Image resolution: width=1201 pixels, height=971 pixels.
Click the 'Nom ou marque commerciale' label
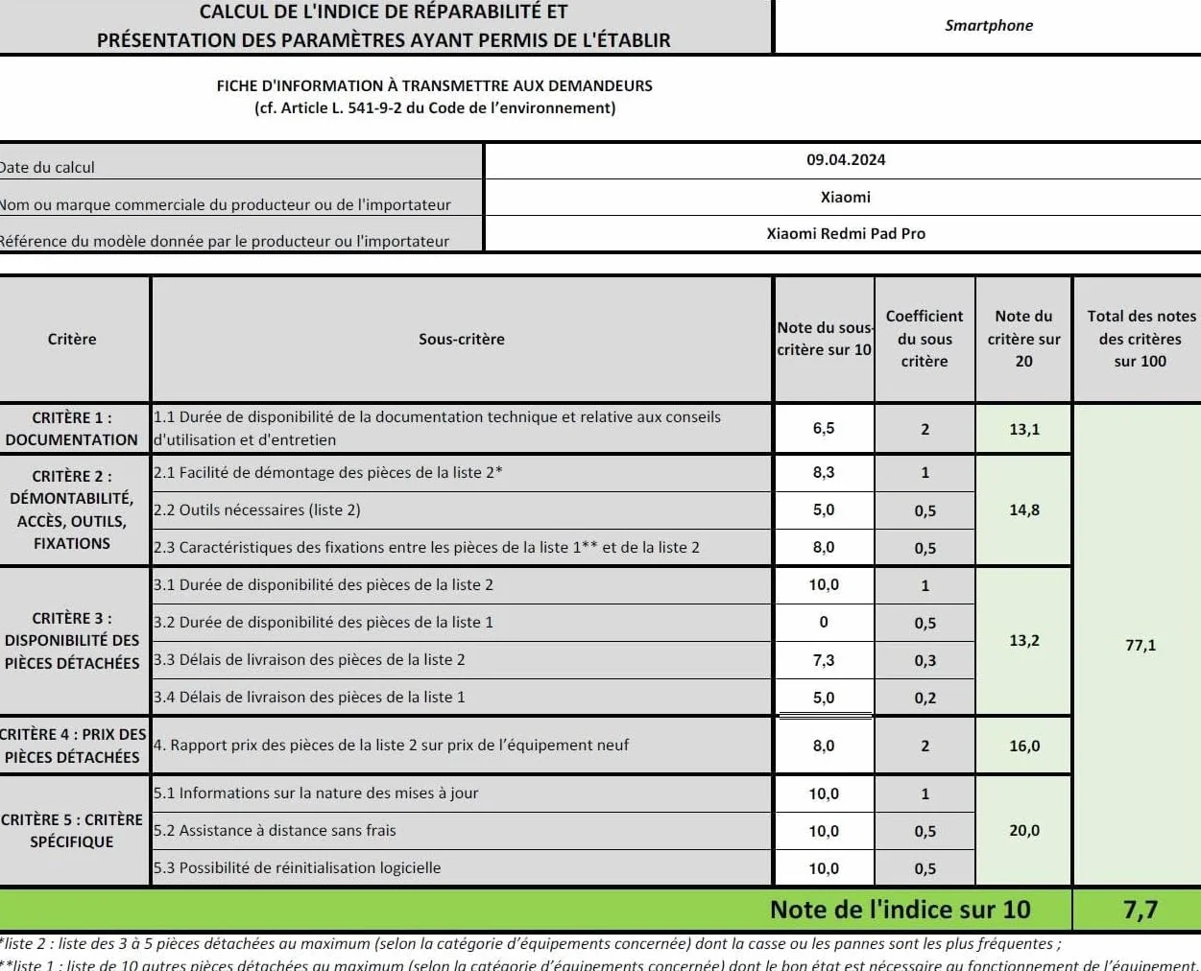click(x=226, y=204)
